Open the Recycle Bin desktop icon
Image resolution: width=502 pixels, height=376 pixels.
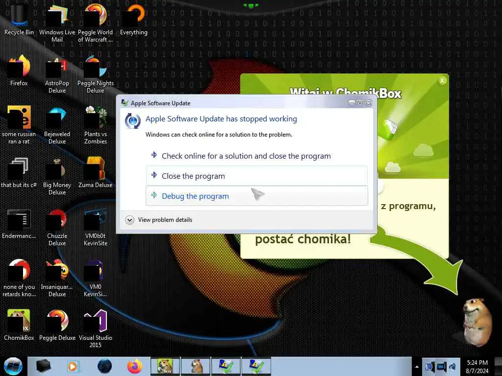pyautogui.click(x=19, y=19)
